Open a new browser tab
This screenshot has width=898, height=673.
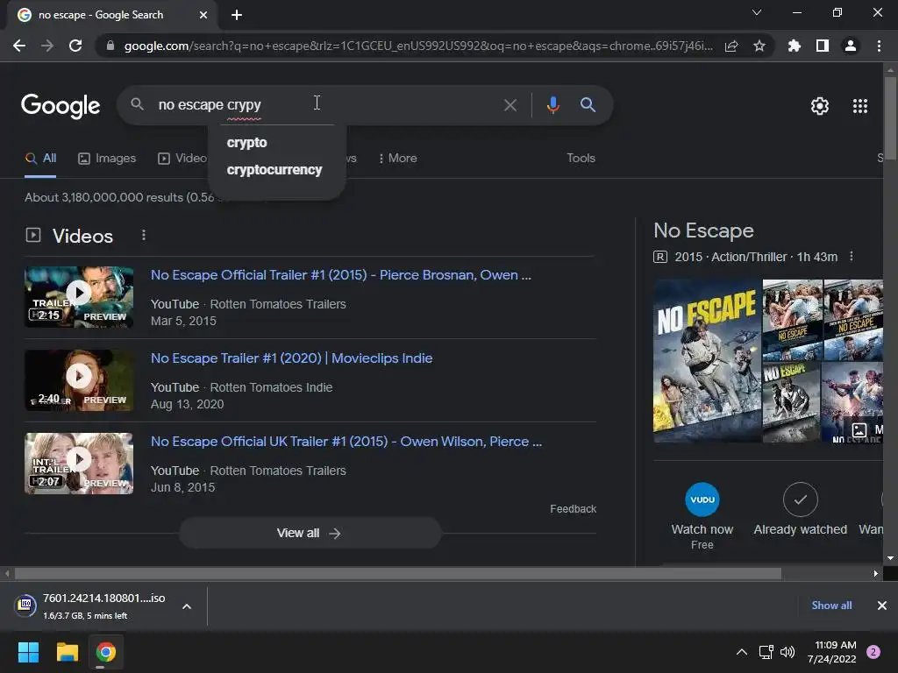(237, 15)
